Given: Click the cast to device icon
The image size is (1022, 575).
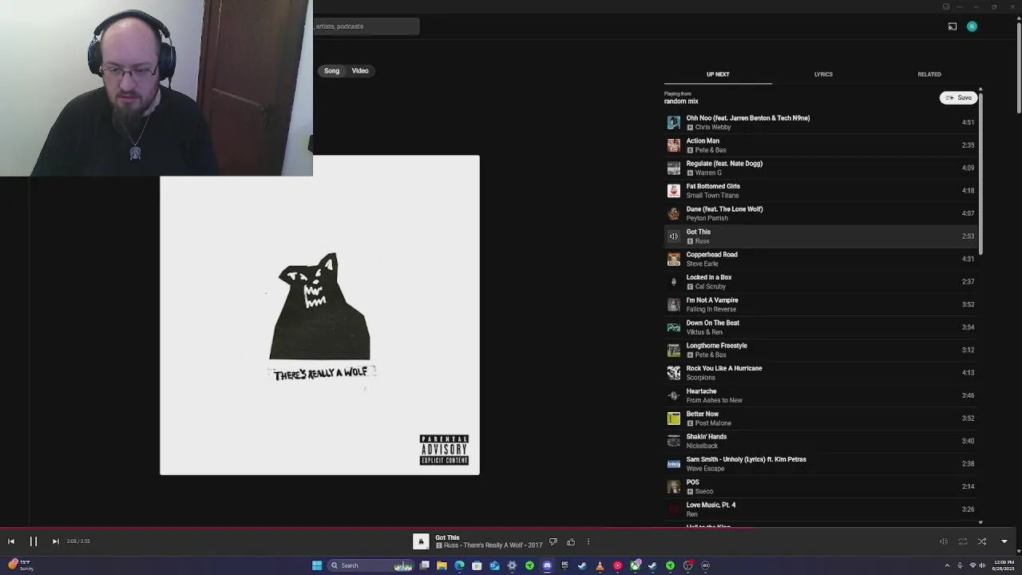Looking at the screenshot, I should click(953, 26).
